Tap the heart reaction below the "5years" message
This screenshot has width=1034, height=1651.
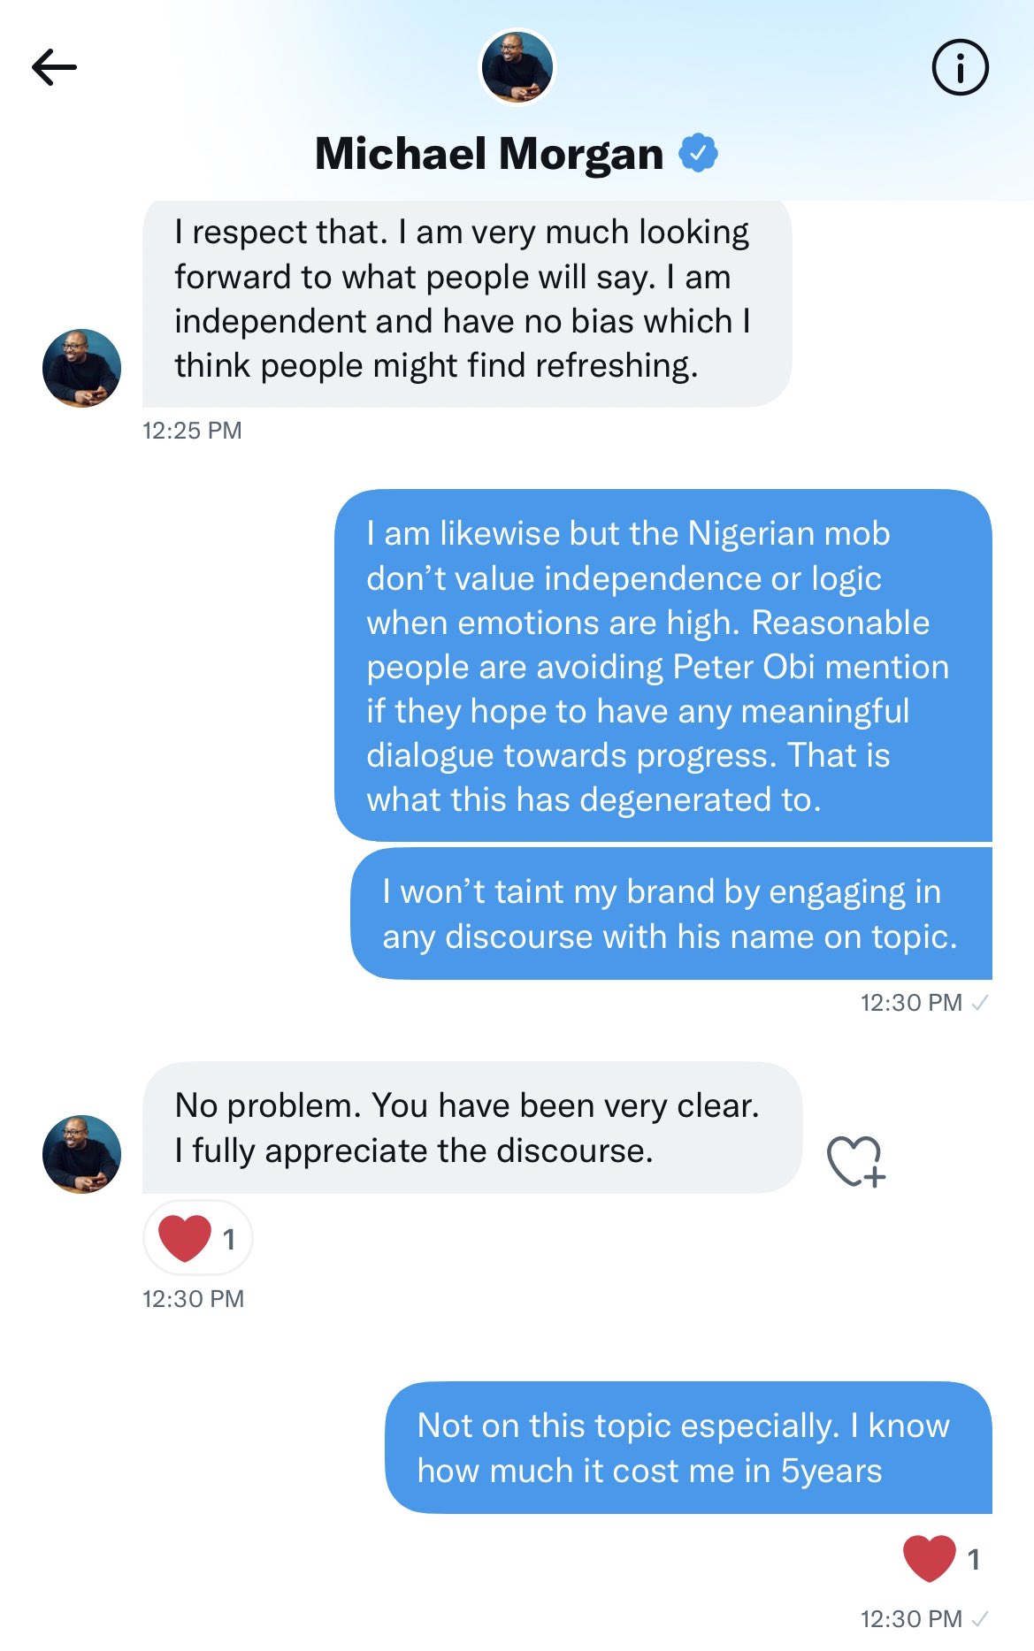[x=929, y=1558]
